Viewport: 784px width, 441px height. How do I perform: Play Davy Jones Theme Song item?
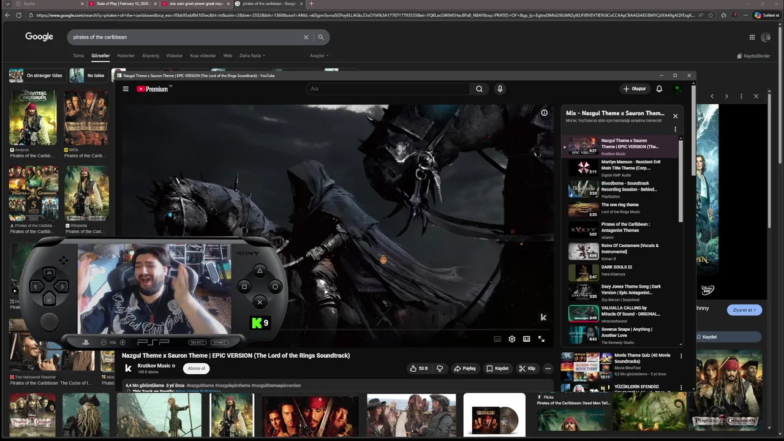coord(620,292)
